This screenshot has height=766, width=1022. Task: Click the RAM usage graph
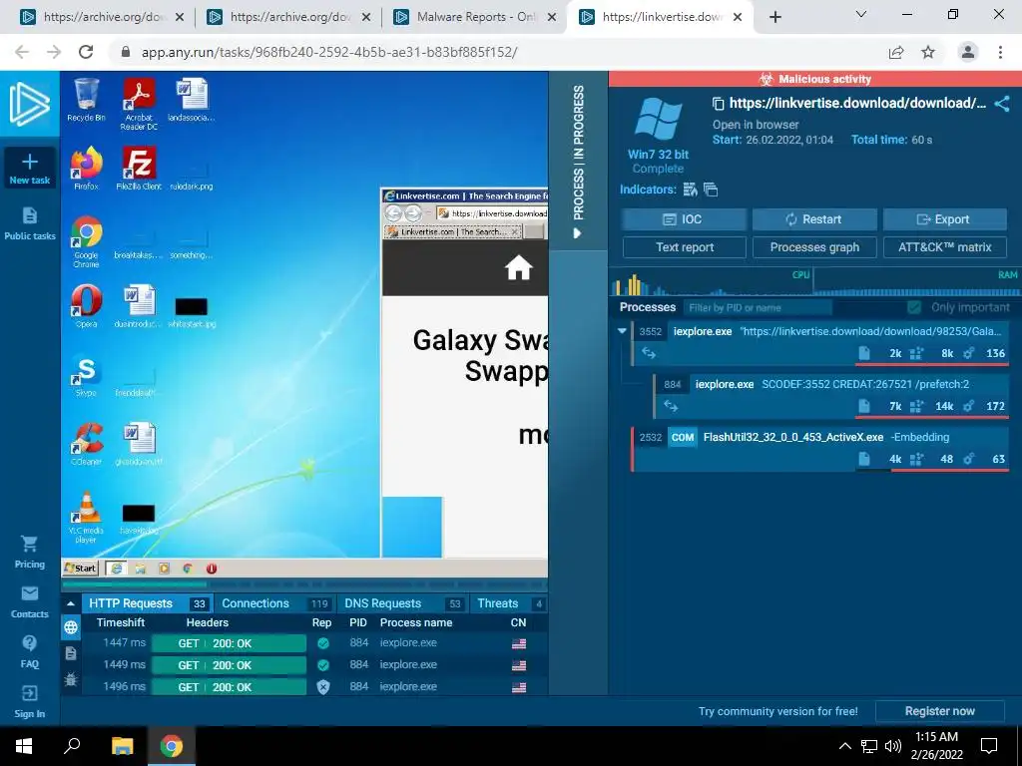click(916, 283)
